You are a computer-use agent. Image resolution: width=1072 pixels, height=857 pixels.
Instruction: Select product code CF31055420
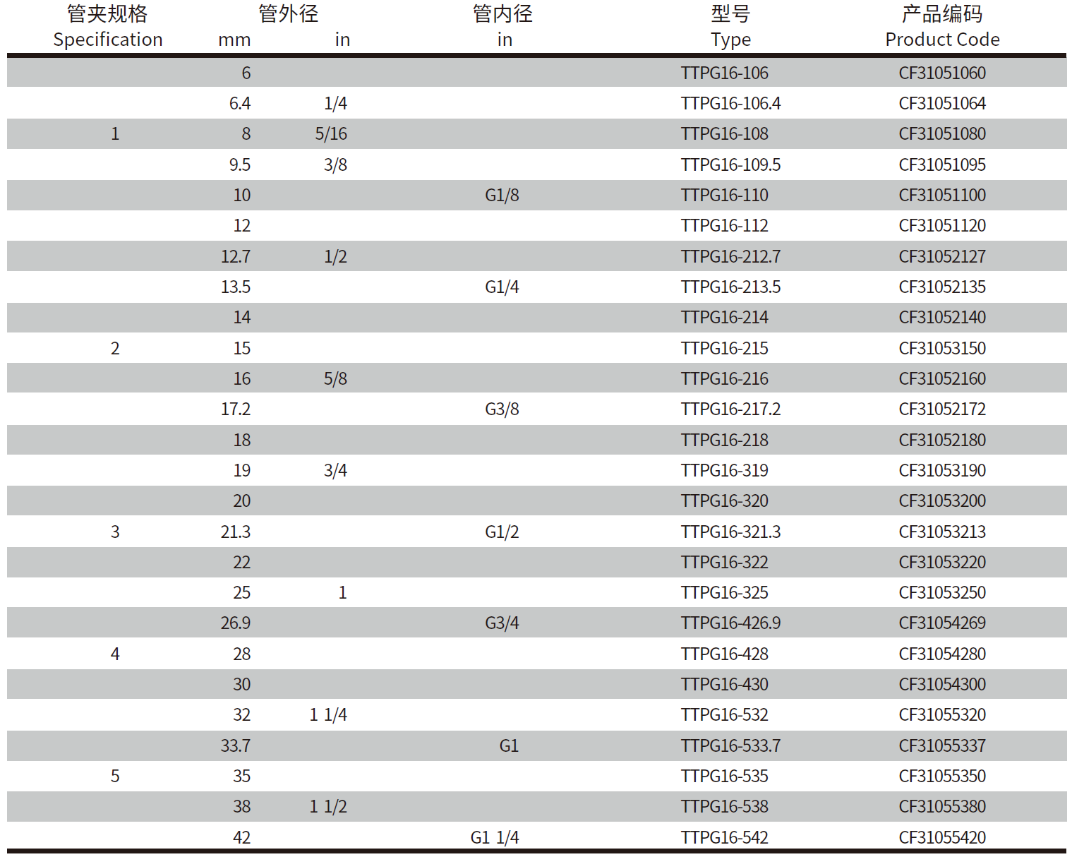click(942, 837)
